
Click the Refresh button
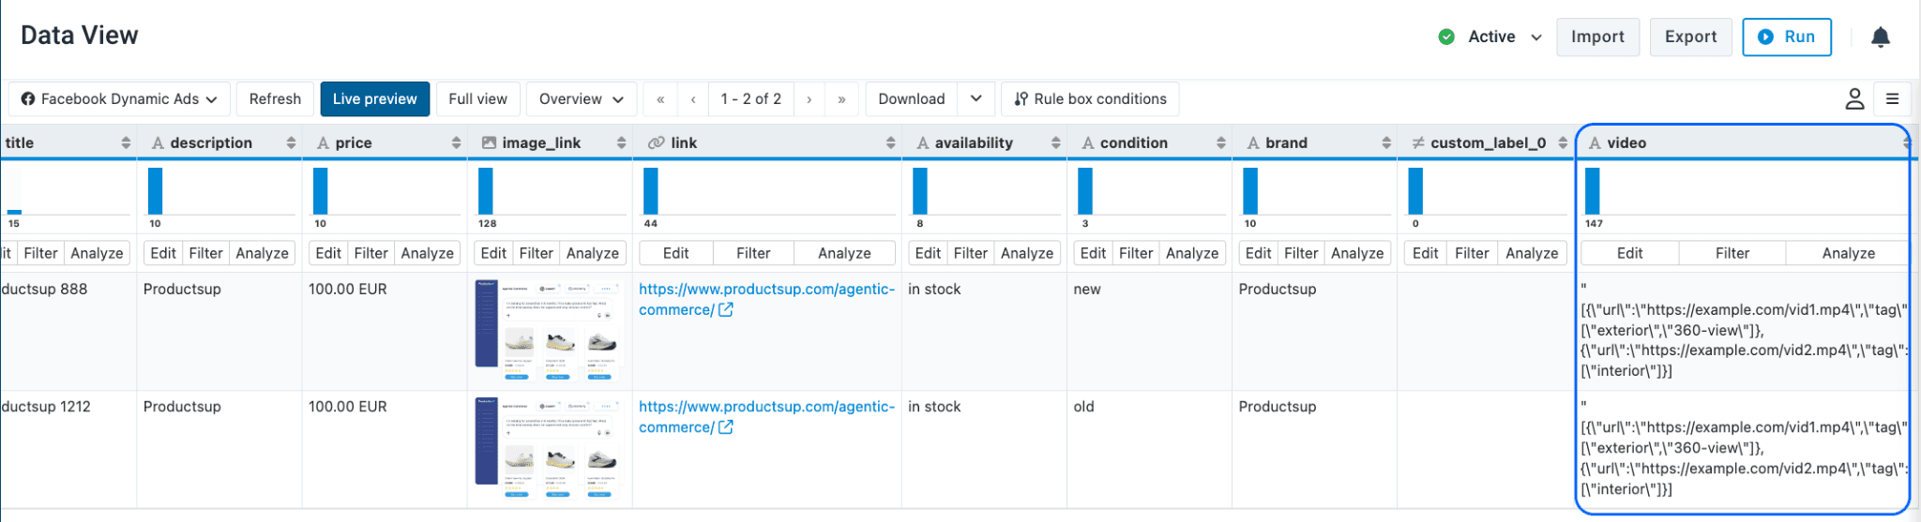tap(275, 99)
